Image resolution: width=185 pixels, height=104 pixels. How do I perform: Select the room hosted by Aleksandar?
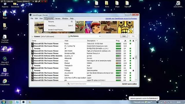(83, 58)
